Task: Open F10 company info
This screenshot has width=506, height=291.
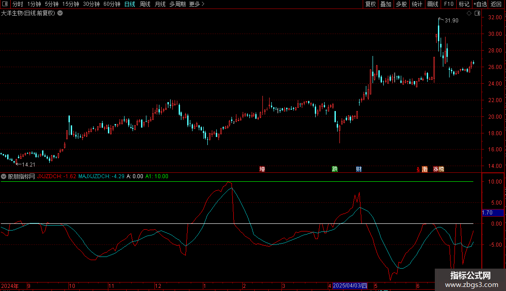Action: tap(449, 4)
